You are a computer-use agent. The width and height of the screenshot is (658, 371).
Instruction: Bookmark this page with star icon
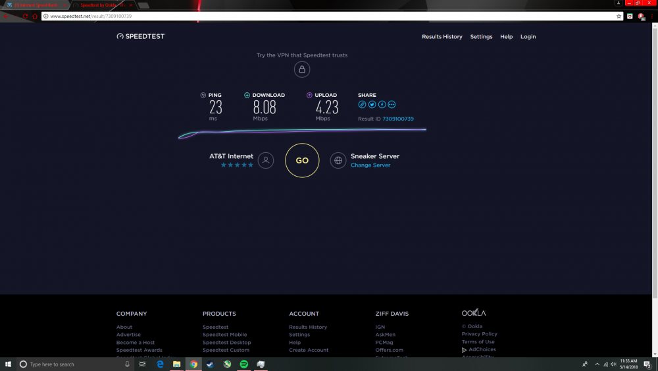(619, 16)
